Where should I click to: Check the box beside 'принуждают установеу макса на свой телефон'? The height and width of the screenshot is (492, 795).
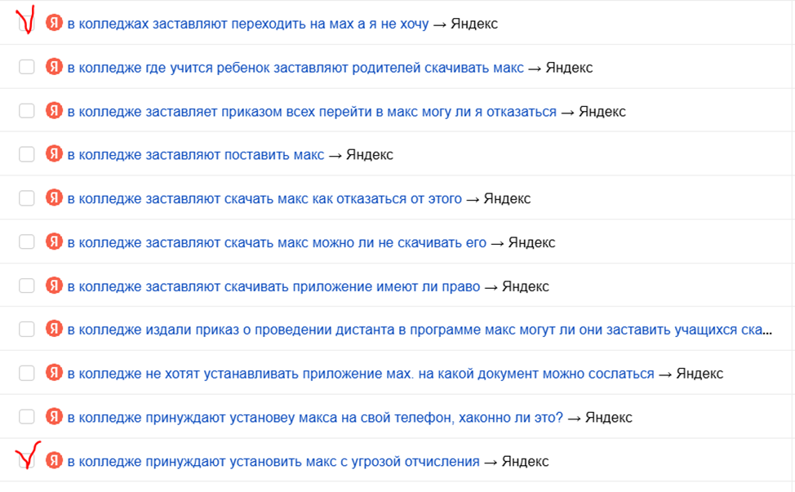click(x=26, y=417)
